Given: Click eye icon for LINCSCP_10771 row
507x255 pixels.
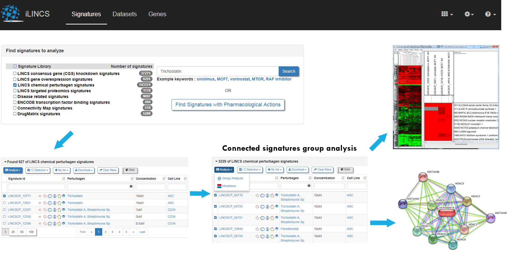Looking at the screenshot, I should [x=64, y=196].
